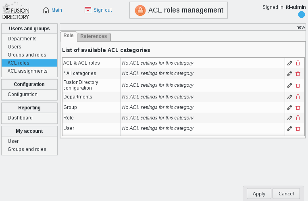The image size is (308, 201).
Task: Click the Sign out icon
Action: tap(87, 10)
